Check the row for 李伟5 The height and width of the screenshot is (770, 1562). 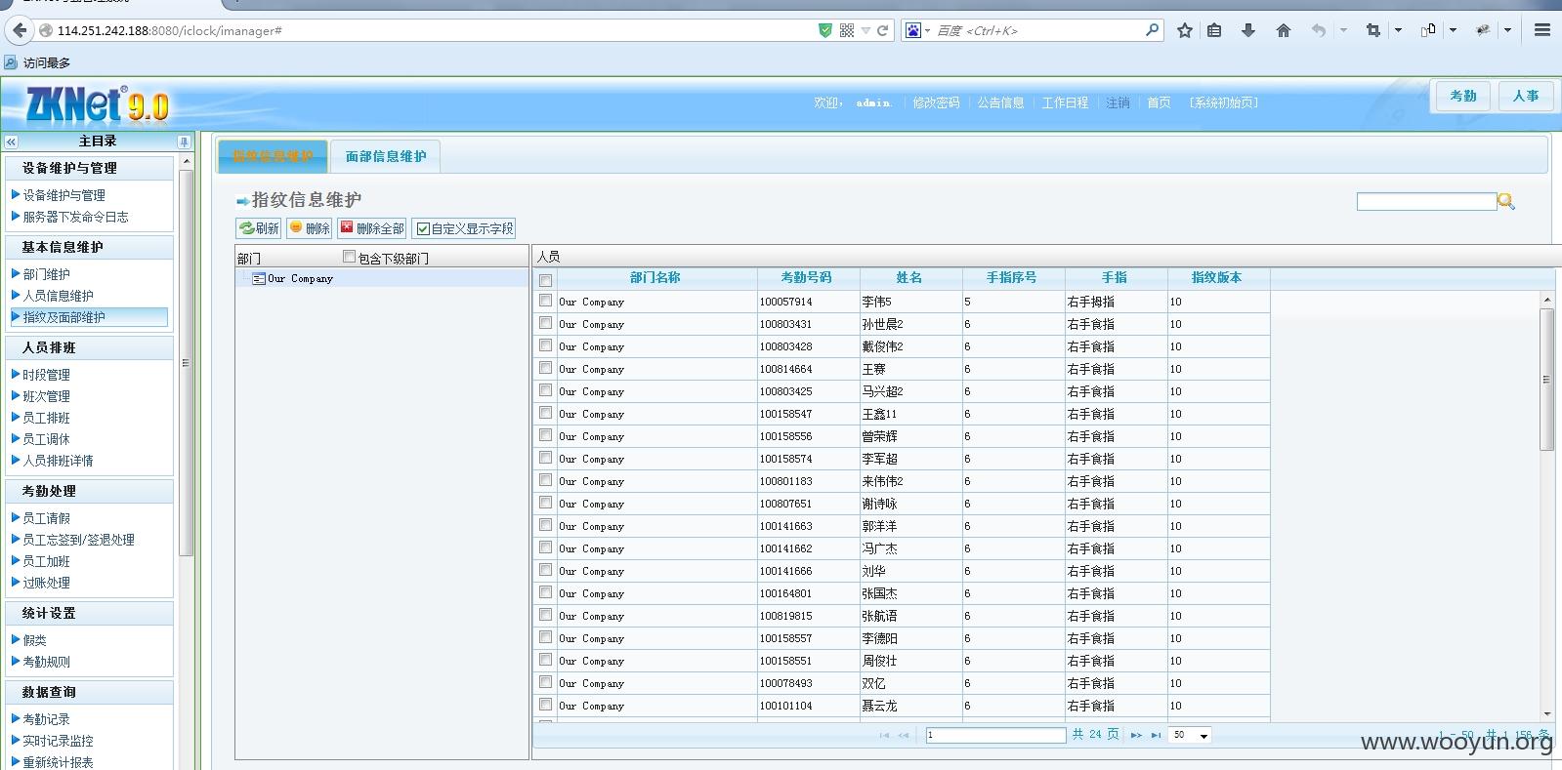545,301
